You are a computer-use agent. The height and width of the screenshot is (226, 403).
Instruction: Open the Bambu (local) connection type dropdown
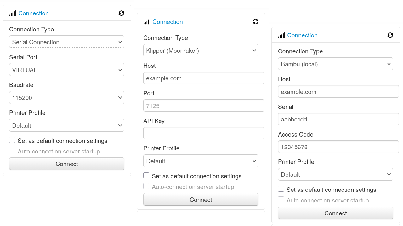pyautogui.click(x=335, y=64)
